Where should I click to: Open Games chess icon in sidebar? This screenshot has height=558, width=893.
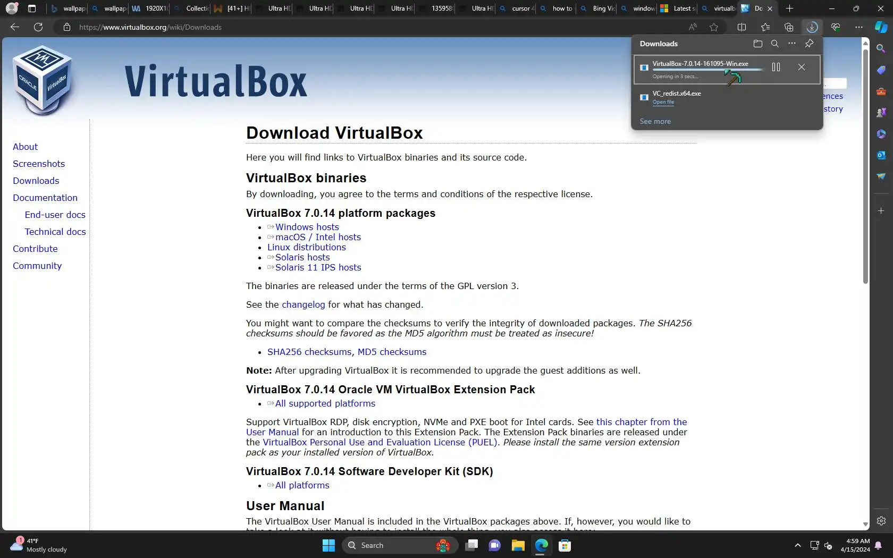point(881,113)
